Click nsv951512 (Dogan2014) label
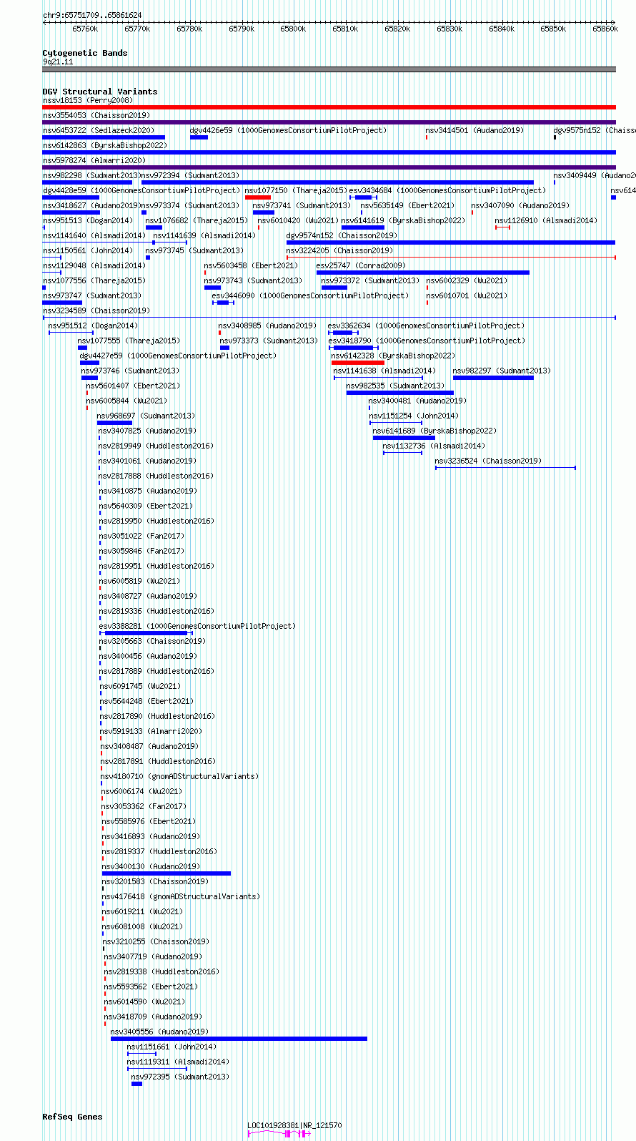Viewport: 636px width, 1141px height. 94,325
